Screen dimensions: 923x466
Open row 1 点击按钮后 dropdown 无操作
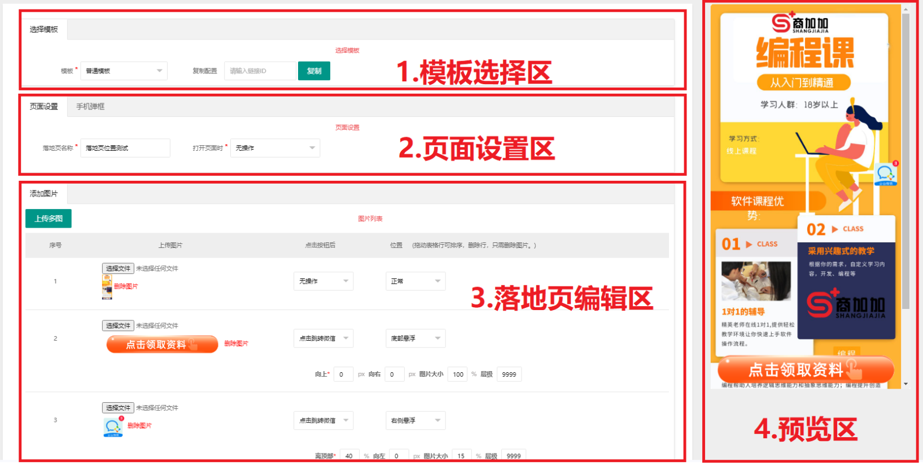click(x=323, y=281)
